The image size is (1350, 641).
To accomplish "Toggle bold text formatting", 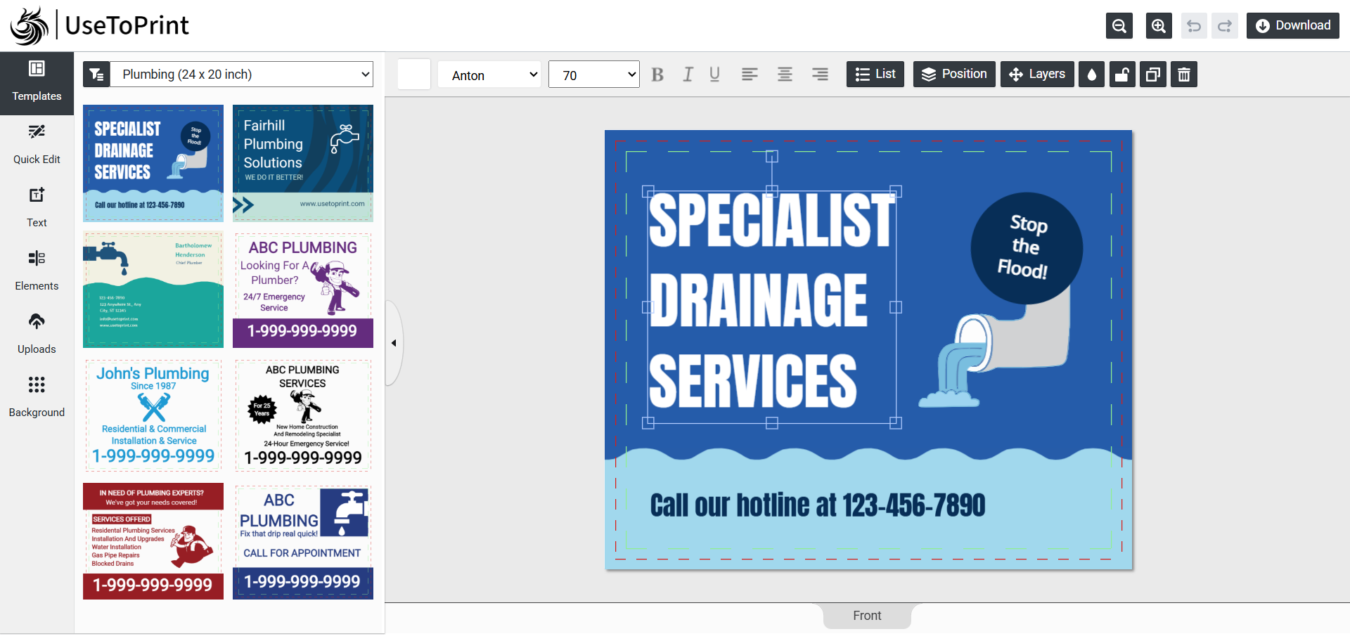I will [657, 75].
